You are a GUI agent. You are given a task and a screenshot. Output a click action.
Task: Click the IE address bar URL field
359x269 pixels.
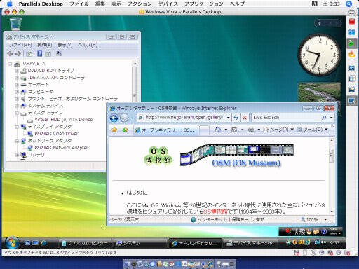pyautogui.click(x=184, y=118)
